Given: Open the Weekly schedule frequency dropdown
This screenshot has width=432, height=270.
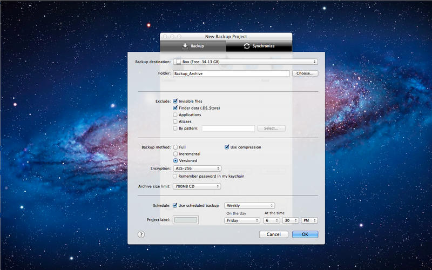Looking at the screenshot, I should tap(249, 206).
